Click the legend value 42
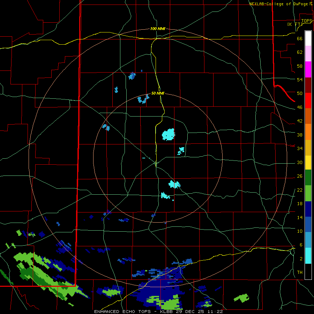Image resolution: width=314 pixels, height=314 pixels. 300,121
